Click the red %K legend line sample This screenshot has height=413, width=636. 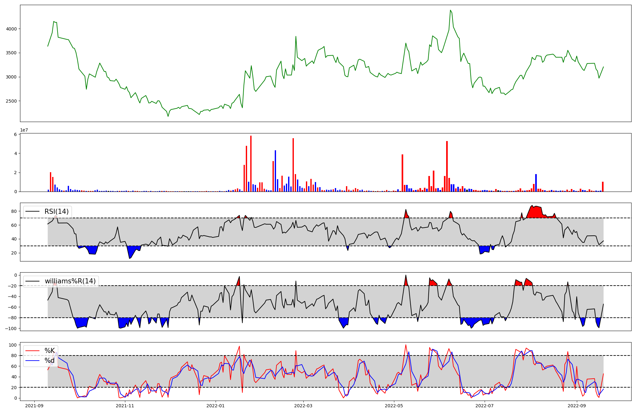pyautogui.click(x=32, y=351)
